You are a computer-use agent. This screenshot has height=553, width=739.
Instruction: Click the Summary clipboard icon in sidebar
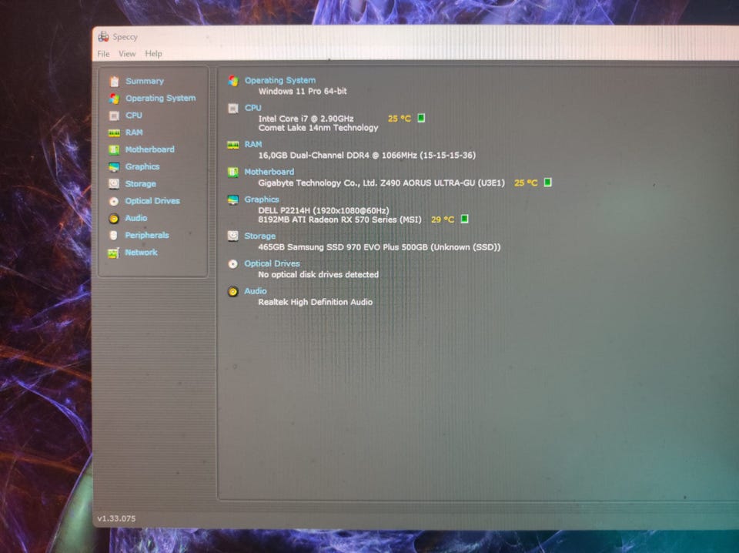114,81
